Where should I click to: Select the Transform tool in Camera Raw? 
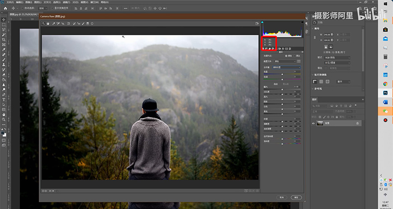click(x=69, y=24)
